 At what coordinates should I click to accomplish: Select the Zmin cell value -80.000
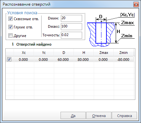point(123,60)
